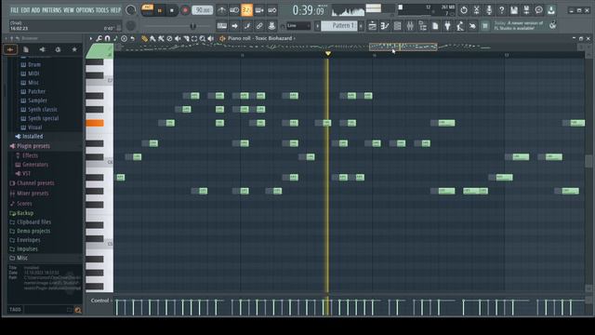
Task: Open the question mark help icon
Action: pyautogui.click(x=502, y=10)
